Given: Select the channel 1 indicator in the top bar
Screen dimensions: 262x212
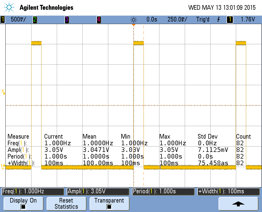Looking at the screenshot, I should tap(3, 19).
